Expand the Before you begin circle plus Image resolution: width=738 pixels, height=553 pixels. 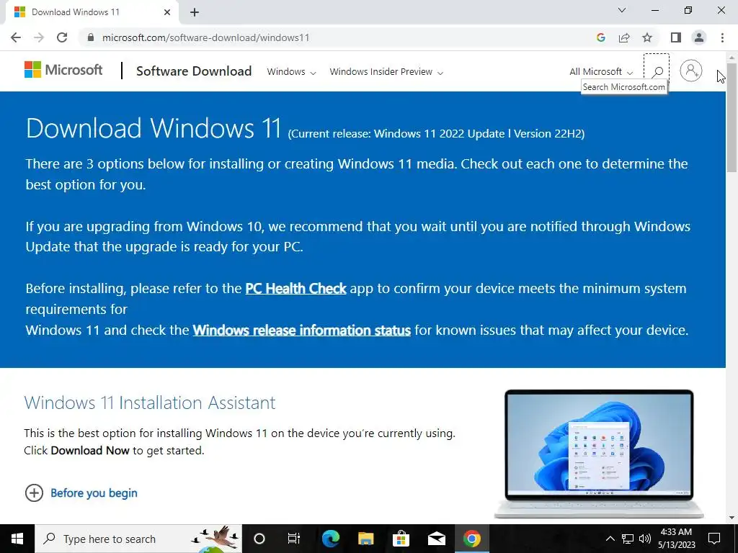(34, 493)
